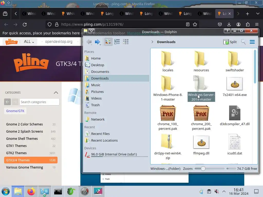The height and width of the screenshot is (197, 263).
Task: Open ALL dropdown on pling header
Action: (x=29, y=42)
